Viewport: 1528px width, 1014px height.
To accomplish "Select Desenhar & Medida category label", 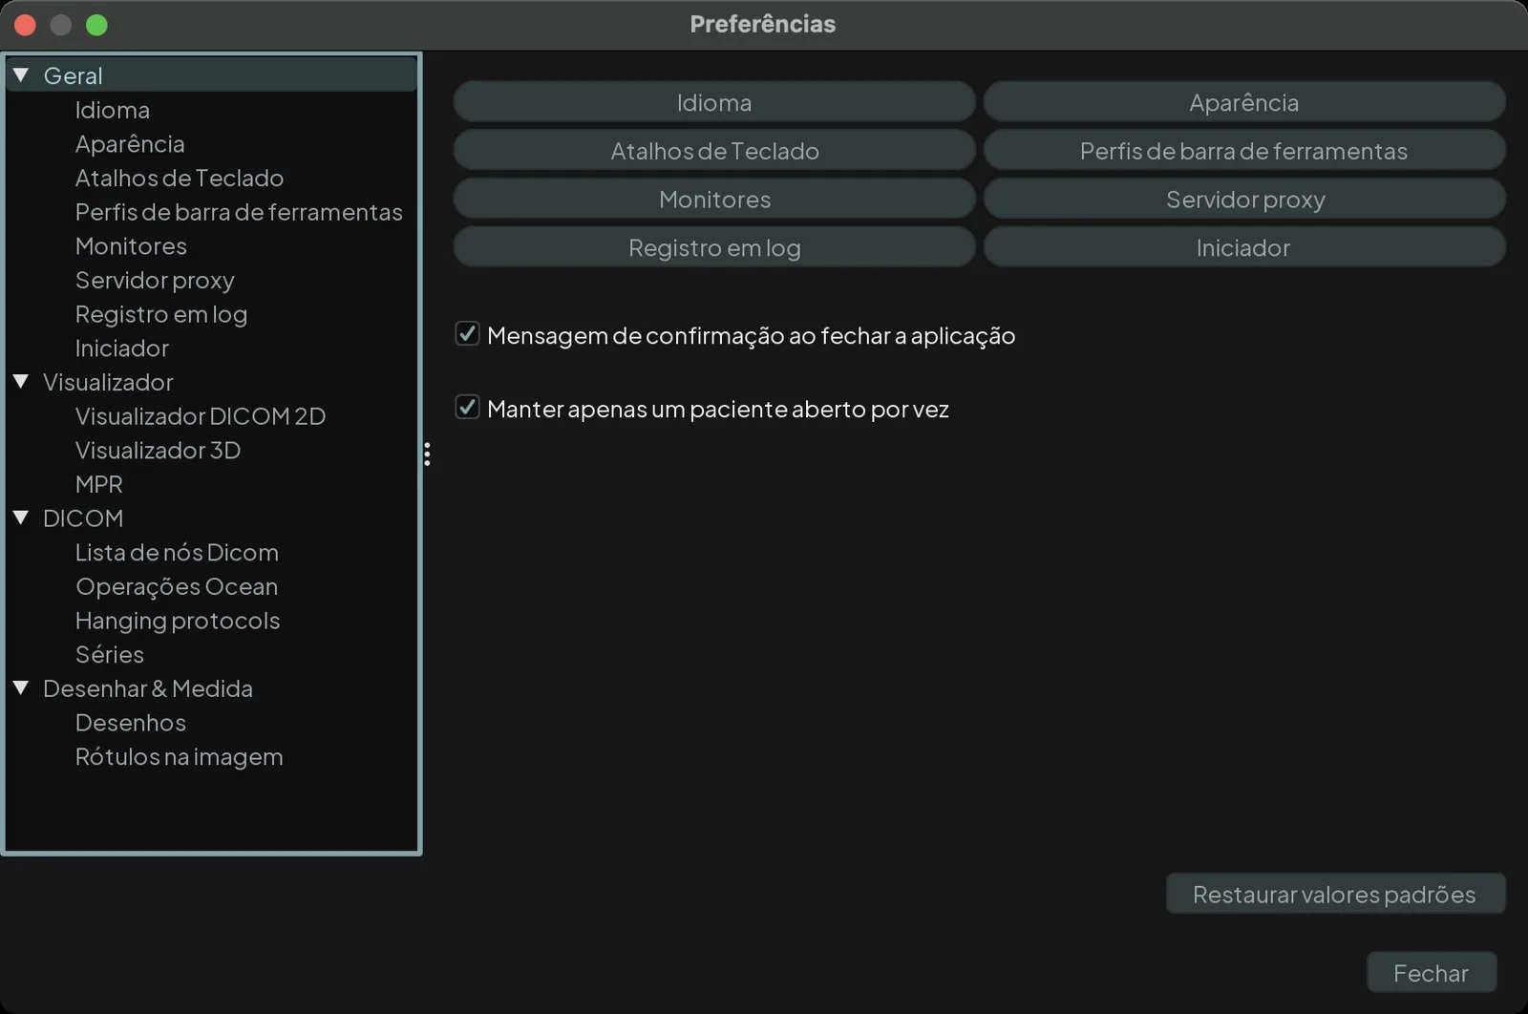I will point(148,688).
